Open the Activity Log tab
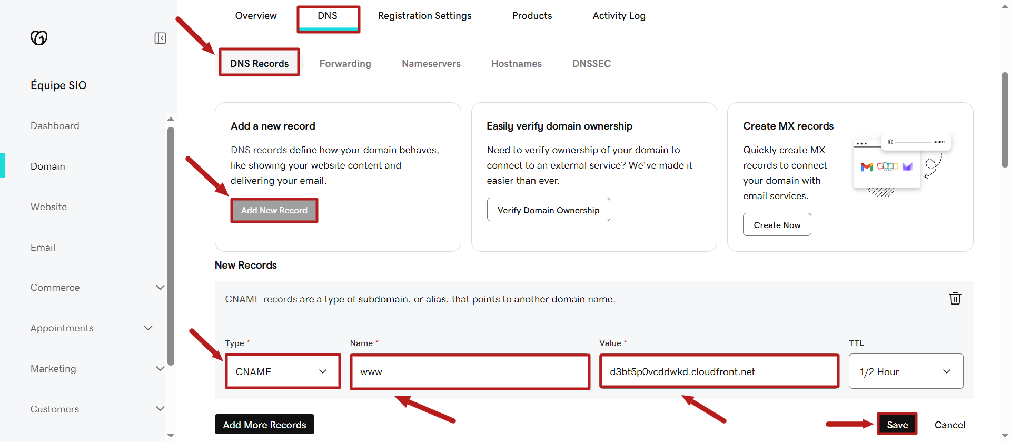The width and height of the screenshot is (1011, 442). pos(619,16)
